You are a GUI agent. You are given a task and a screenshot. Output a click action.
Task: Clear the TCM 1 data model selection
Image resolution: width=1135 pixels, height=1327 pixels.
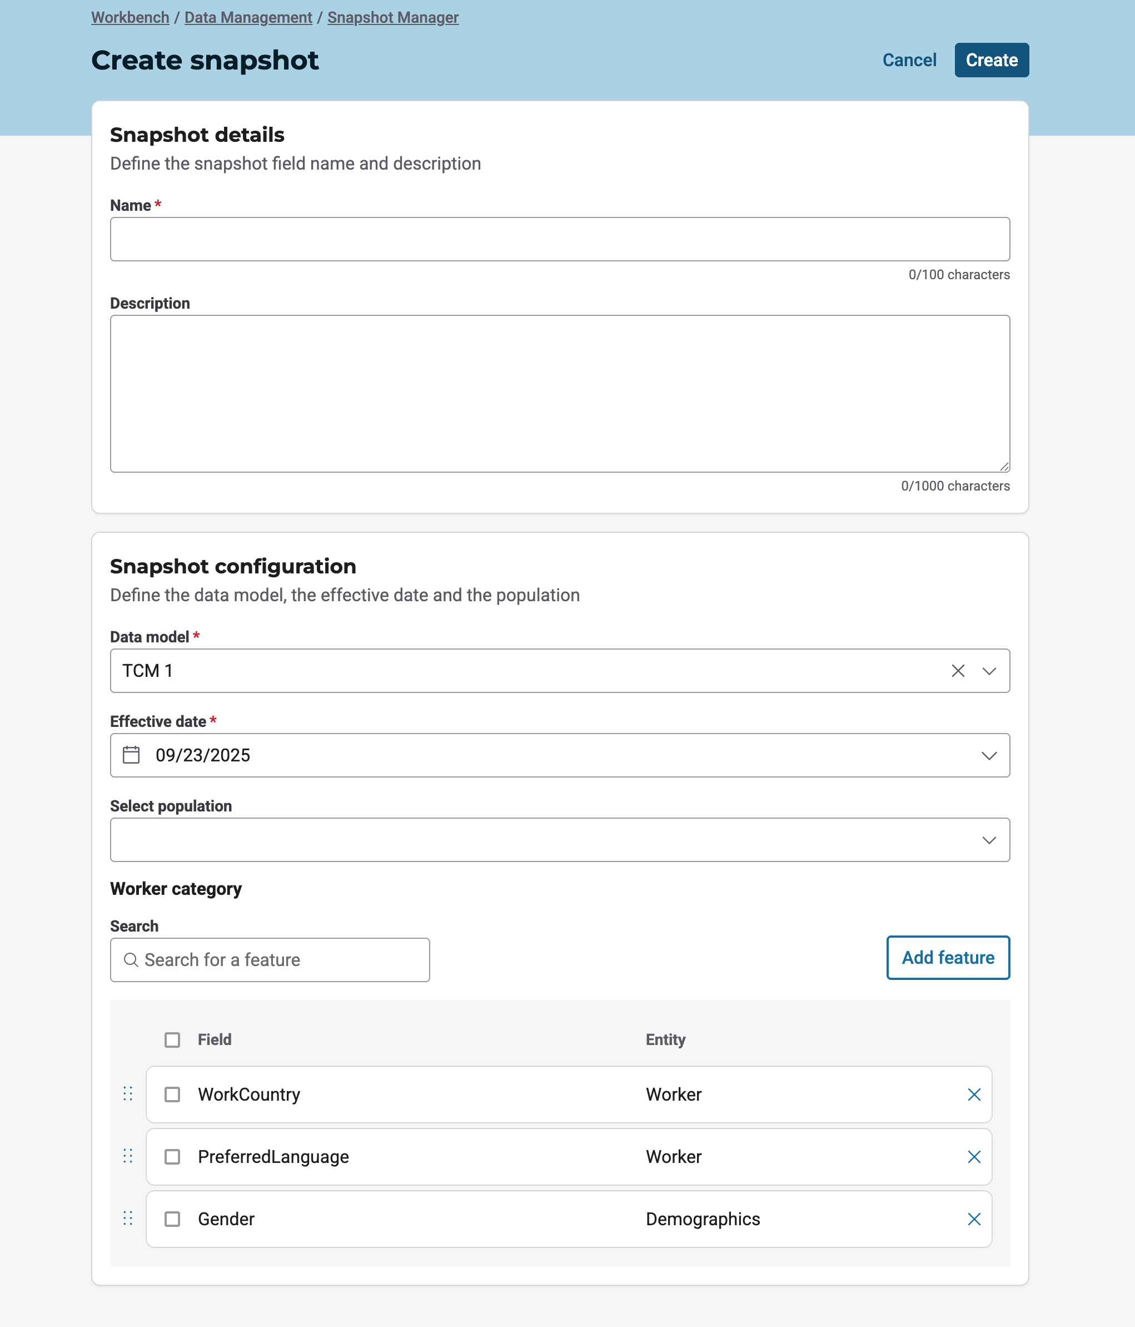point(958,671)
